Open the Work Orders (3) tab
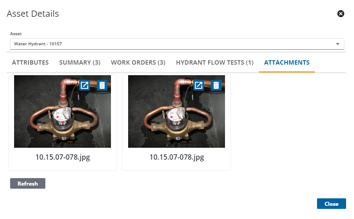 tap(138, 62)
